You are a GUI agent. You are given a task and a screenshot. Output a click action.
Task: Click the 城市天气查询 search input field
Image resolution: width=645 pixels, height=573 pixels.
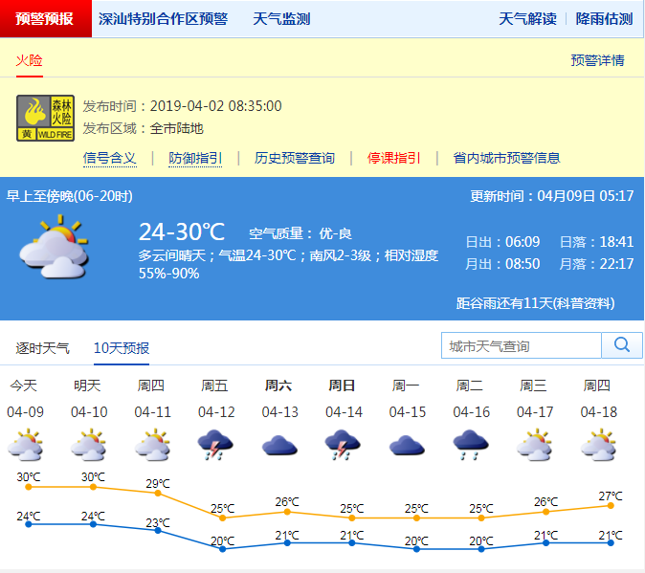(x=521, y=345)
